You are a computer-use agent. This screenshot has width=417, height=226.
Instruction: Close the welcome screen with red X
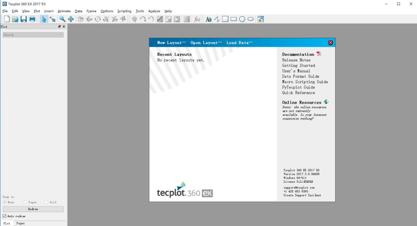(x=331, y=42)
